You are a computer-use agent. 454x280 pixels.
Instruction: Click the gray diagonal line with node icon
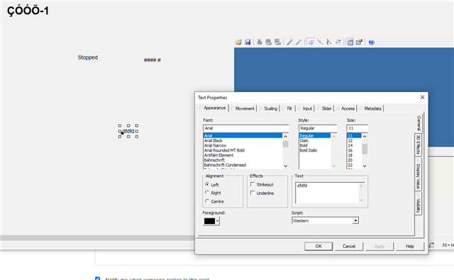320,43
